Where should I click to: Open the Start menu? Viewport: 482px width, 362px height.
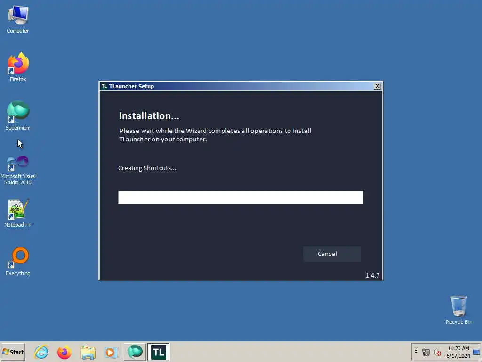click(13, 352)
